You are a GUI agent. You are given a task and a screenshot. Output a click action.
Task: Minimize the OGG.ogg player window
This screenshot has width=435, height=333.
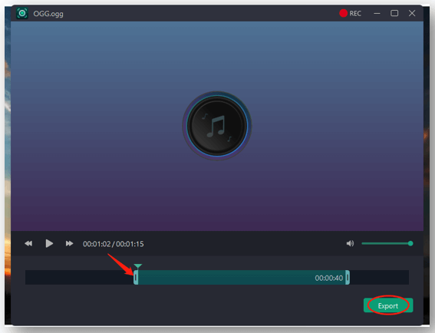377,13
